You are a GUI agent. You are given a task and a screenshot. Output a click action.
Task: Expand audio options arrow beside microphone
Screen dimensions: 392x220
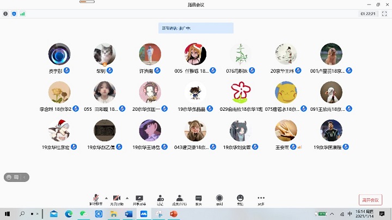pyautogui.click(x=106, y=197)
